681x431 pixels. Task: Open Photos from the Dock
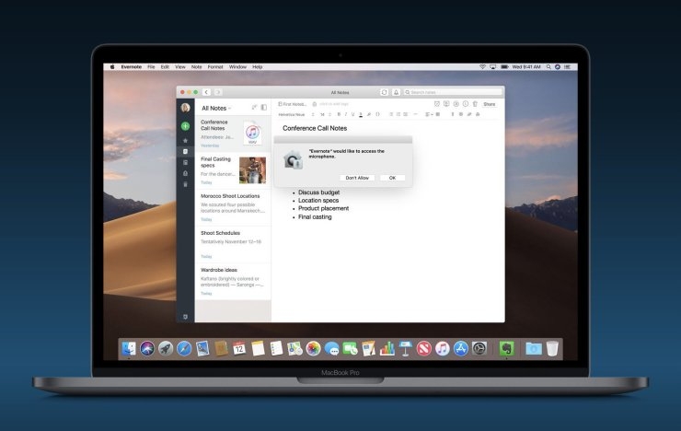click(x=313, y=348)
